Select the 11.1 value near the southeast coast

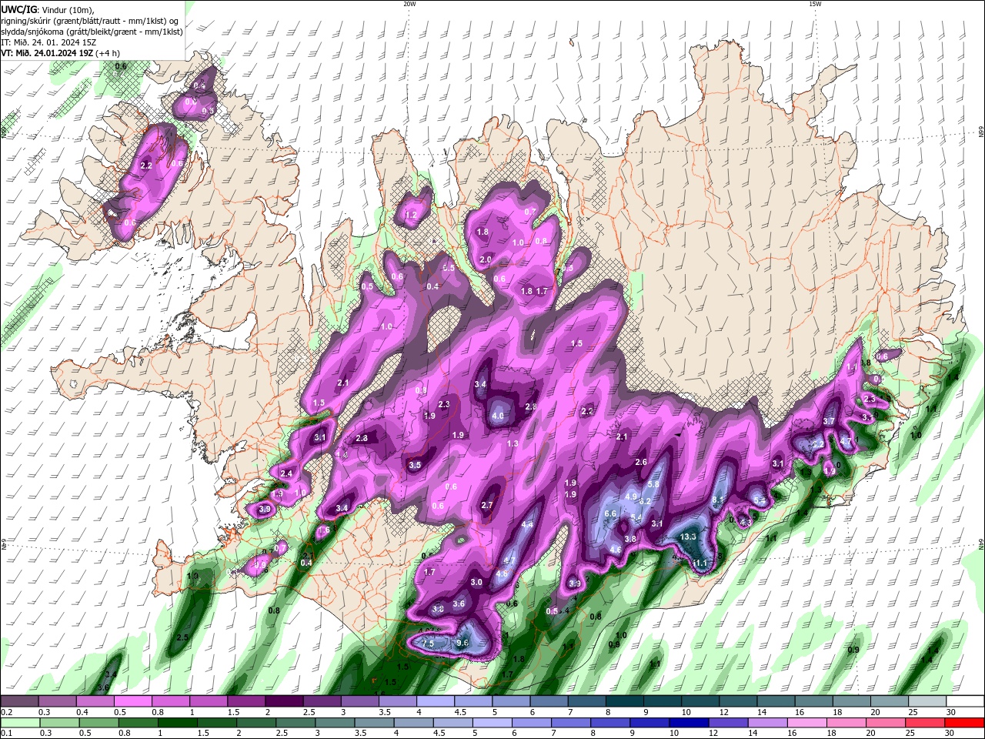[x=700, y=563]
